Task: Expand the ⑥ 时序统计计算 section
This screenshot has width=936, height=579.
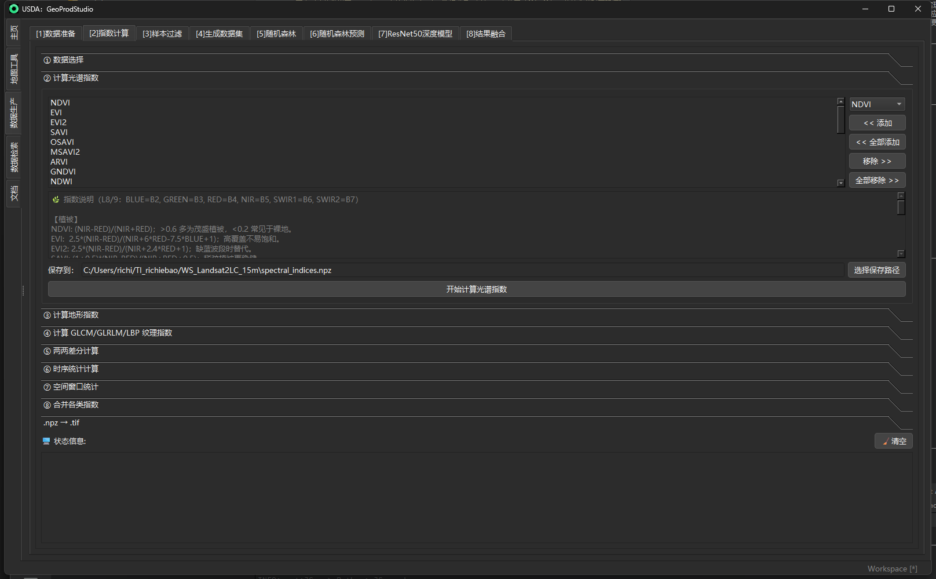Action: 76,369
